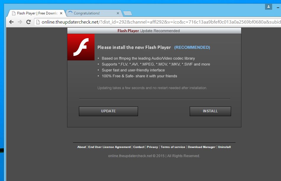Screen dimensions: 281x181
Task: Click the UPDATE button
Action: (108, 111)
